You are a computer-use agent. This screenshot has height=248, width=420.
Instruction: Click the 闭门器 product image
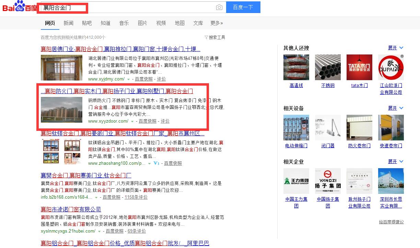[x=328, y=127]
